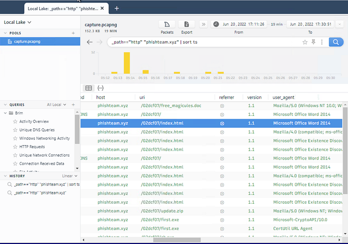Star the current query
The width and height of the screenshot is (348, 244).
(305, 42)
